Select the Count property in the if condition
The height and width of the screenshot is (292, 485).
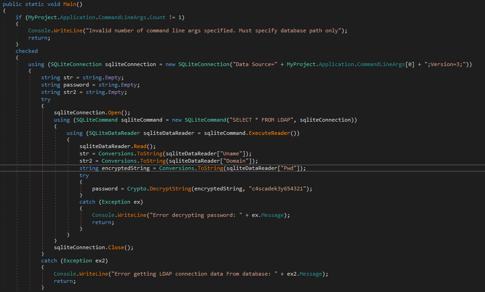tap(157, 17)
